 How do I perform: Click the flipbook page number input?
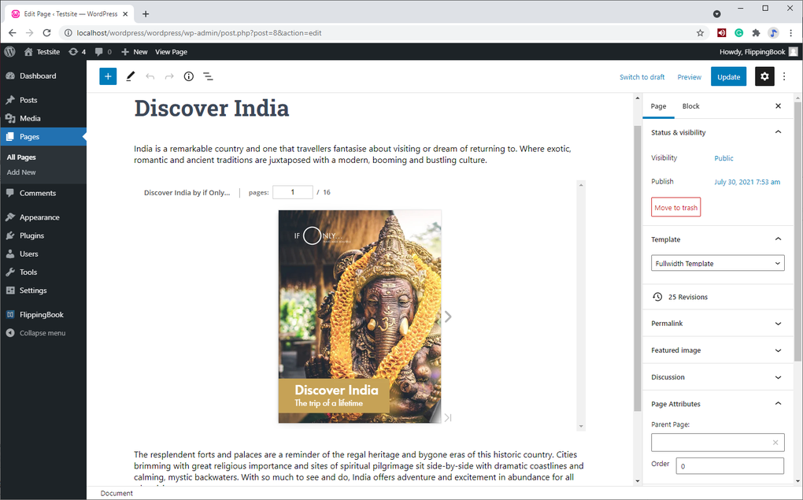[x=292, y=191]
